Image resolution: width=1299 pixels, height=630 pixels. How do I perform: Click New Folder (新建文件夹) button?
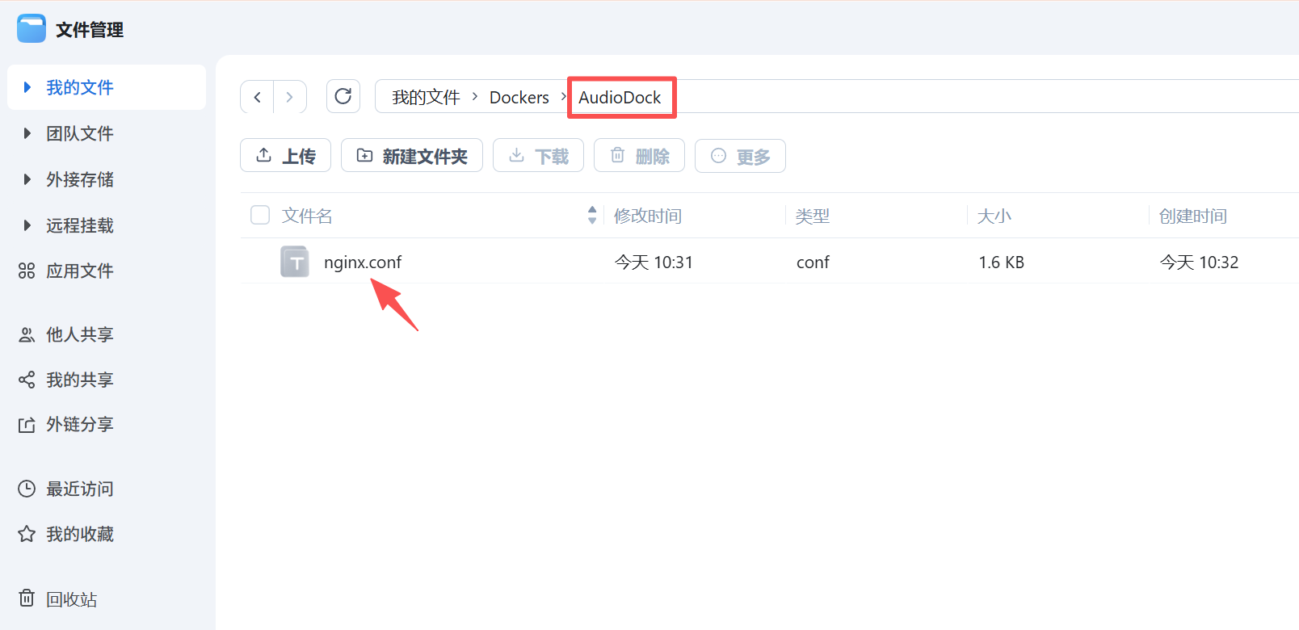pyautogui.click(x=412, y=155)
